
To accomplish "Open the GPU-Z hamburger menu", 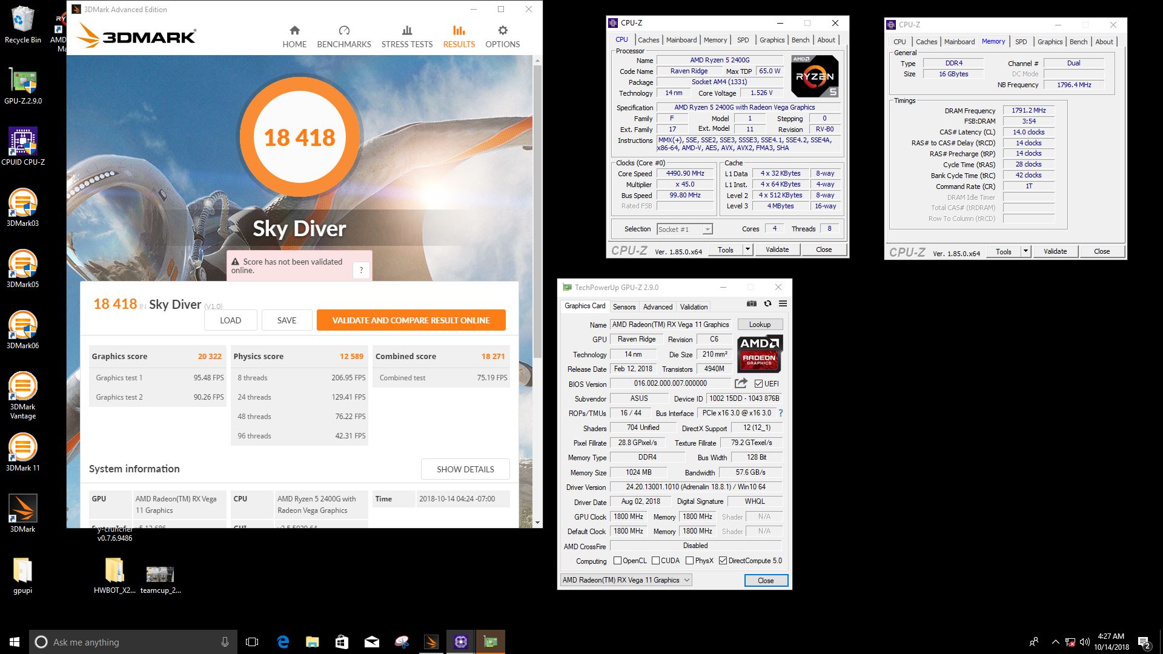I will click(x=783, y=303).
